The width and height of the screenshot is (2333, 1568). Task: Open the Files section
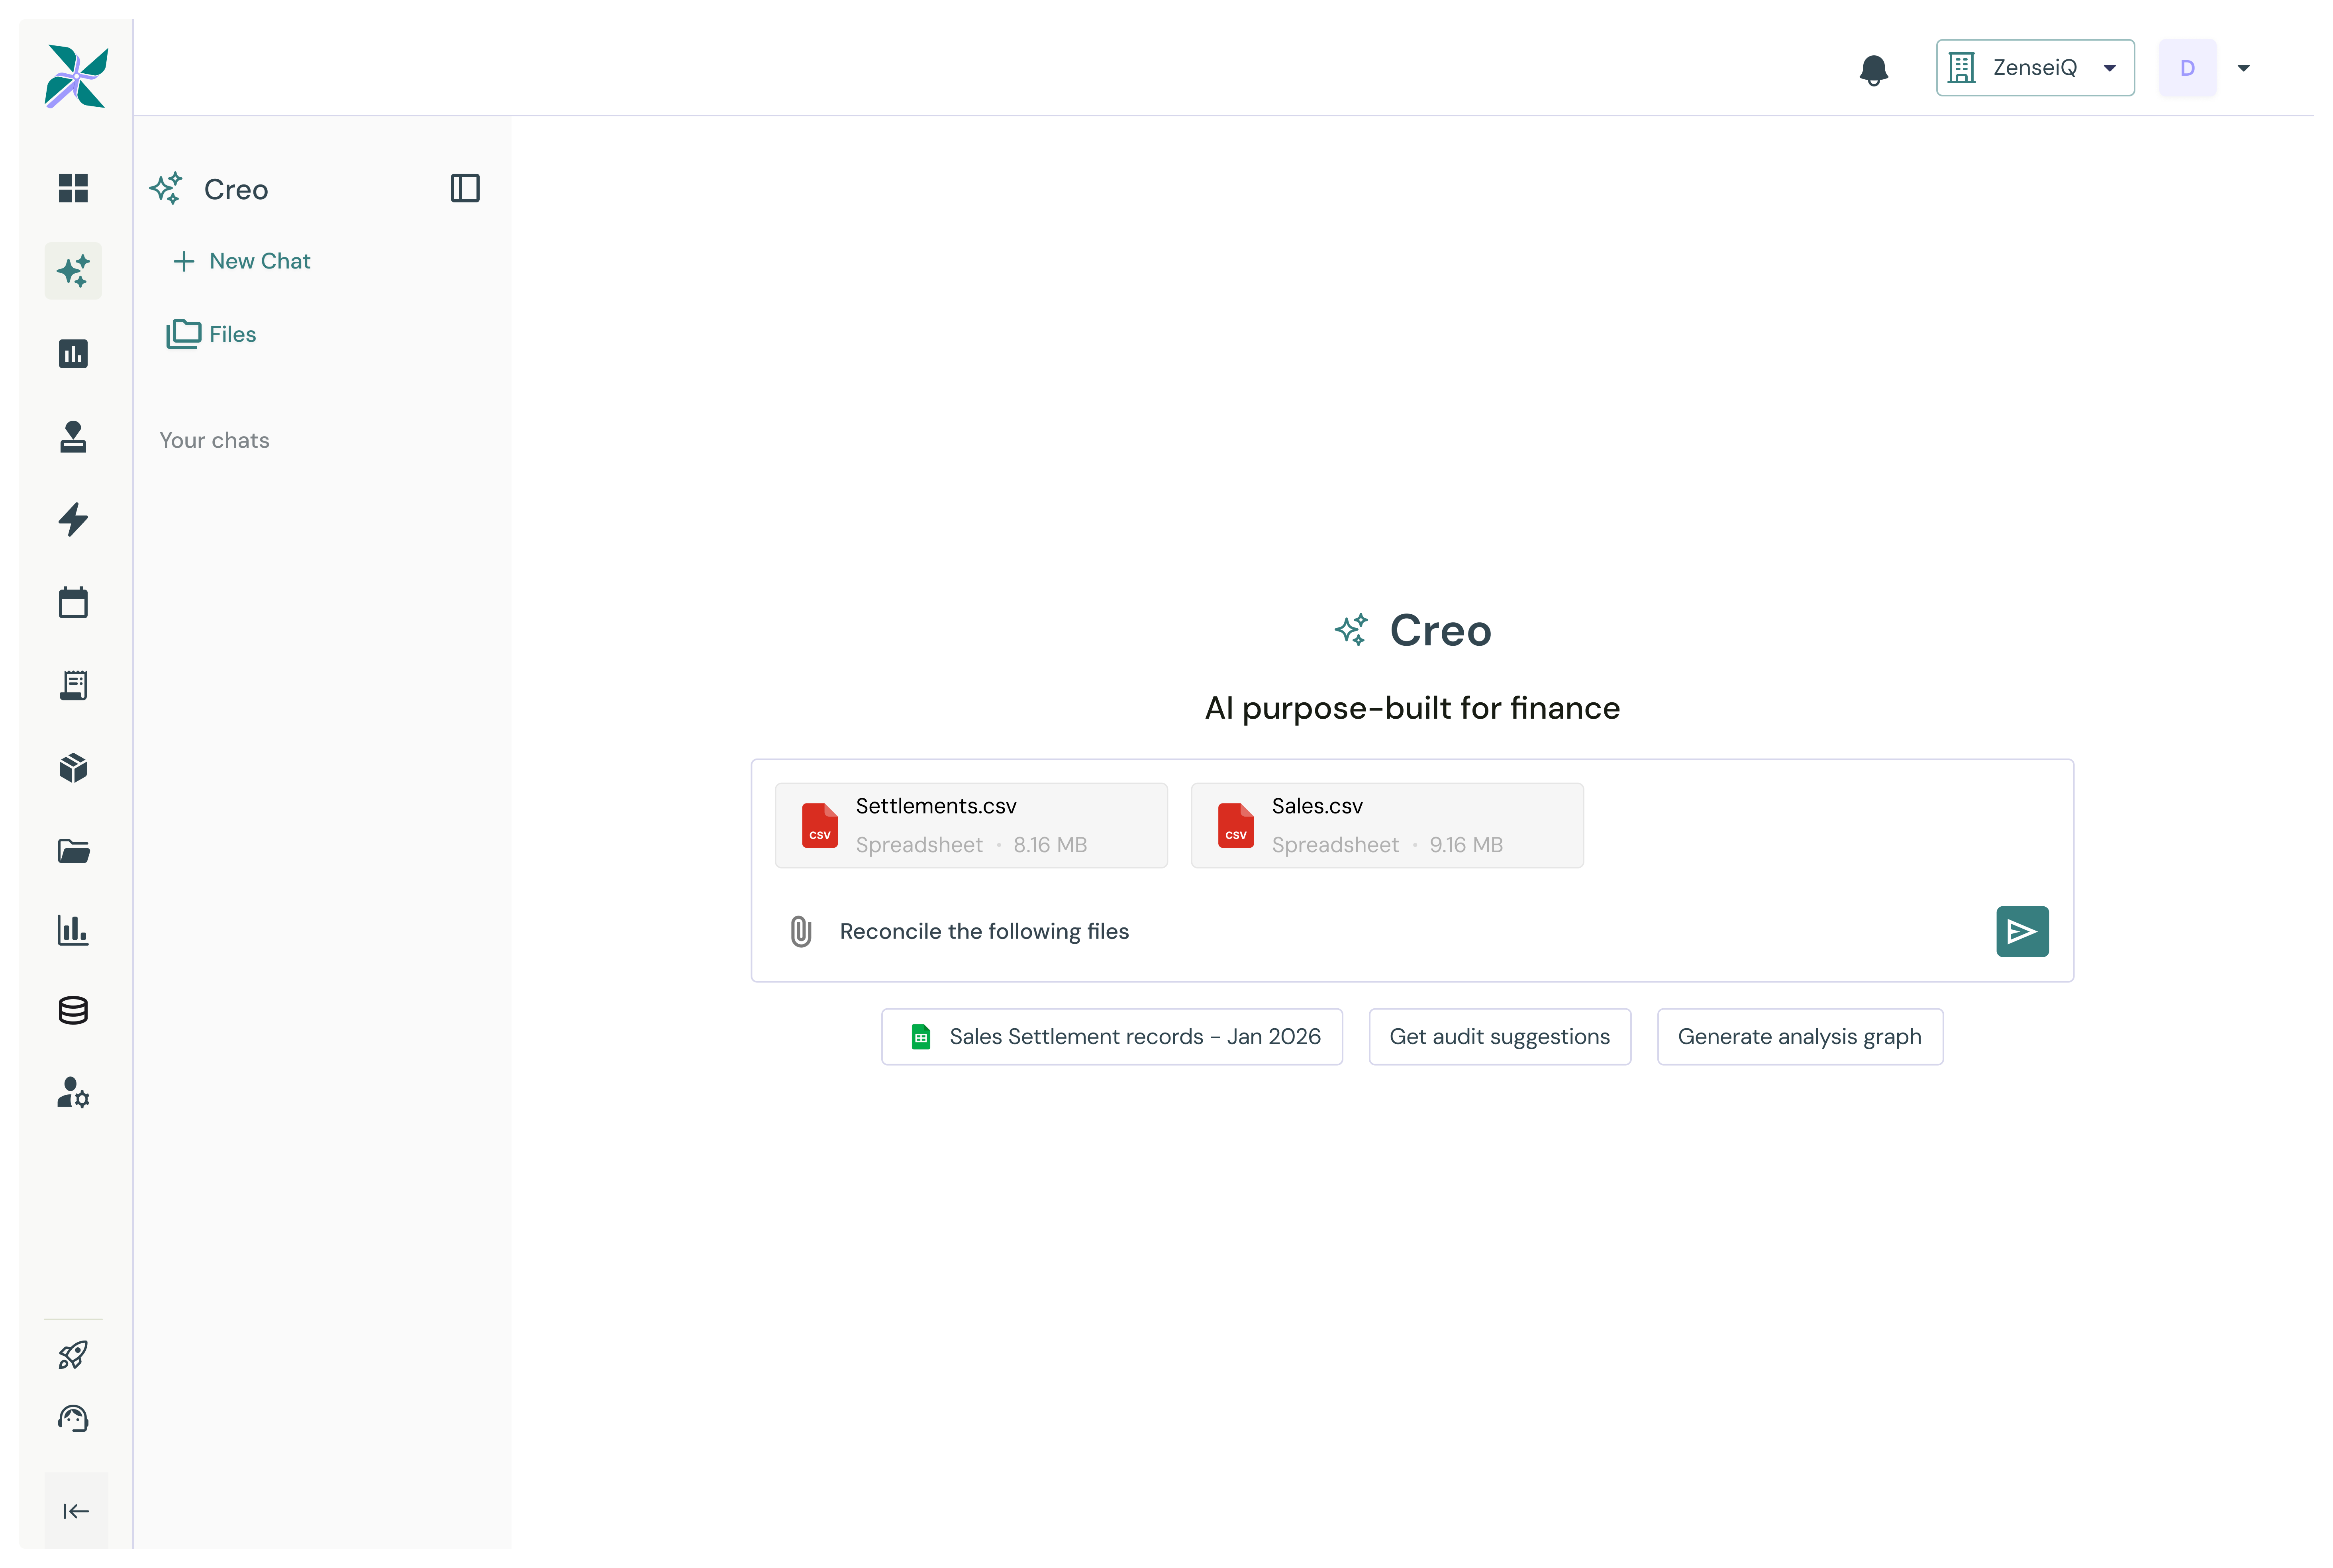[x=211, y=334]
